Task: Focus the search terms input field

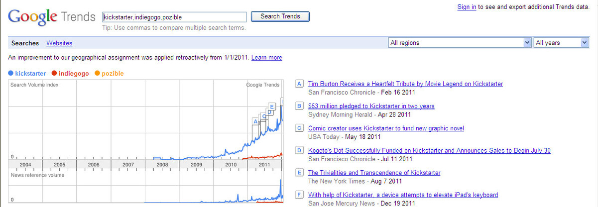Action: [174, 17]
